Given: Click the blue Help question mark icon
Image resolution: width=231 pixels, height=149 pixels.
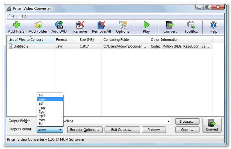Looking at the screenshot, I should pos(213,25).
